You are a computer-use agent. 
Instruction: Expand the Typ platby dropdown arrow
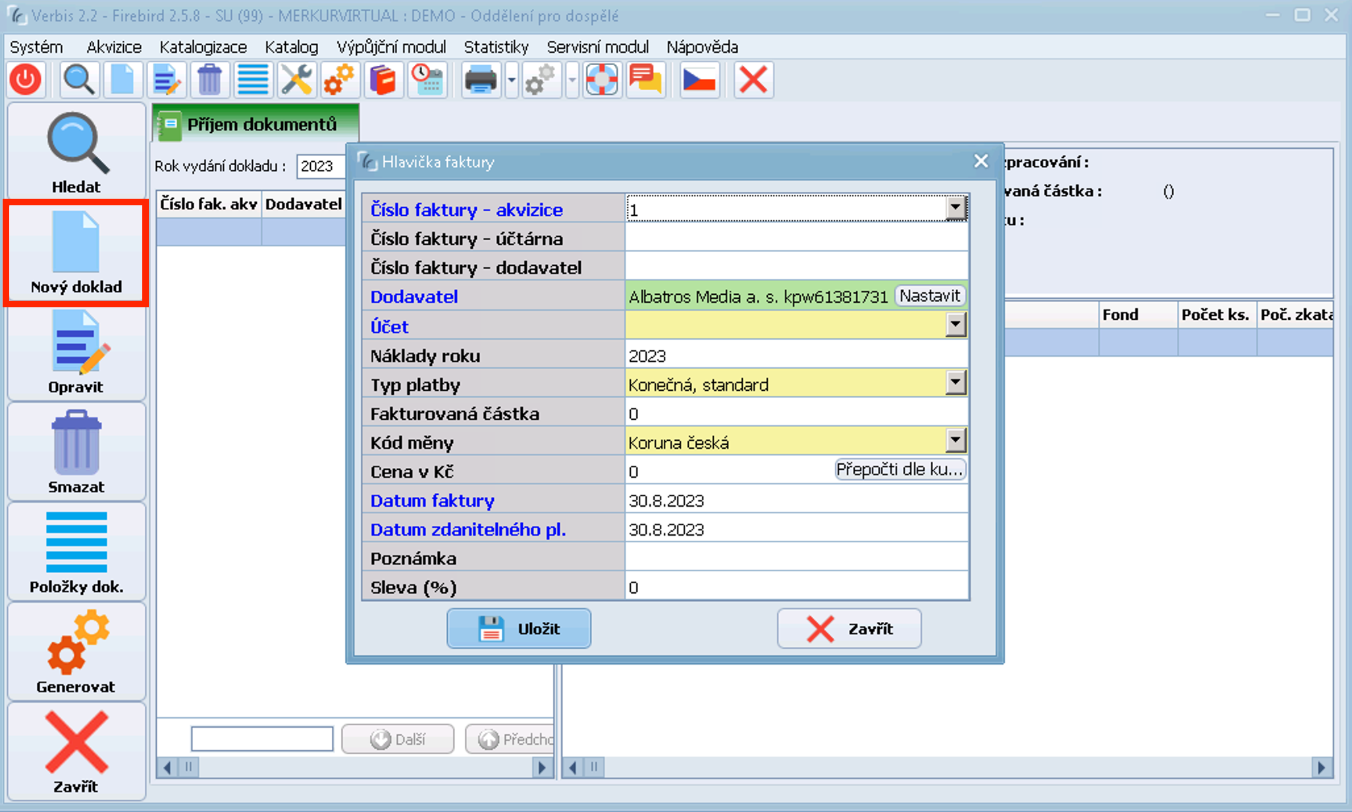click(956, 382)
